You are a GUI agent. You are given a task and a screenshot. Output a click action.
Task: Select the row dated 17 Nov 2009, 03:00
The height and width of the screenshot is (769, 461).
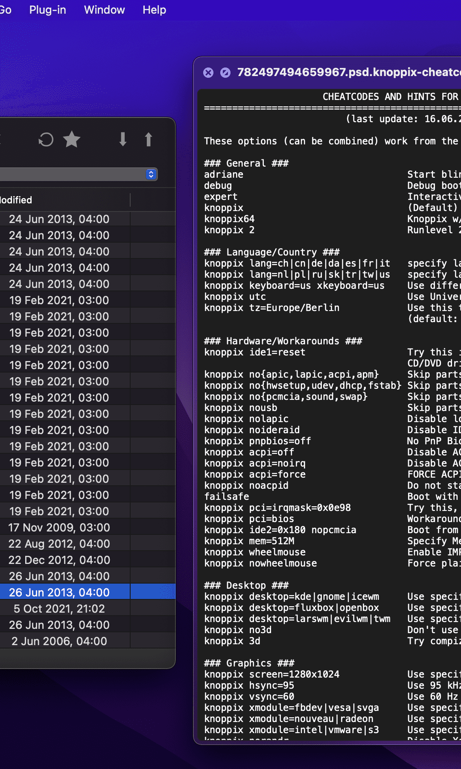coord(88,528)
